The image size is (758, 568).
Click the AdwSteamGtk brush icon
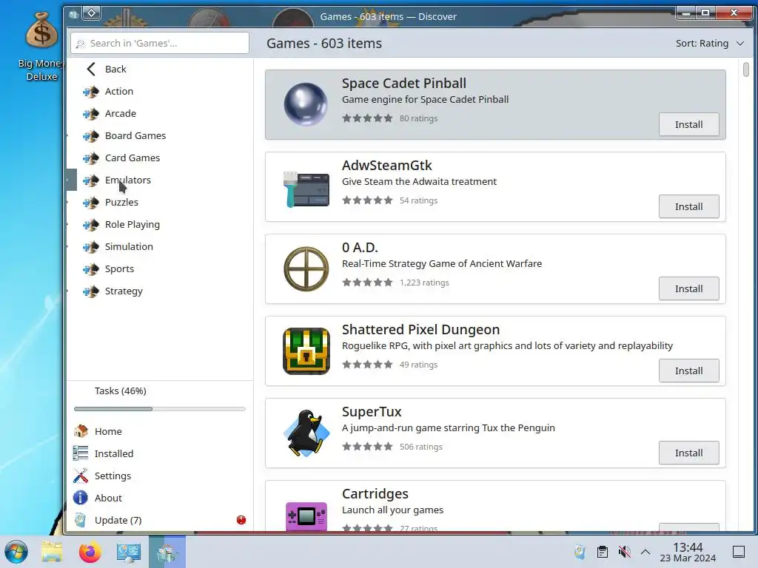coord(306,189)
